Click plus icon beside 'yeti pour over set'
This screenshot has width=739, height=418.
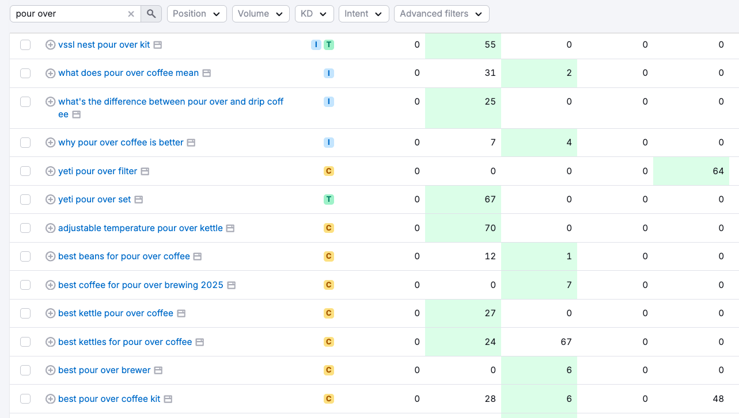(x=50, y=200)
